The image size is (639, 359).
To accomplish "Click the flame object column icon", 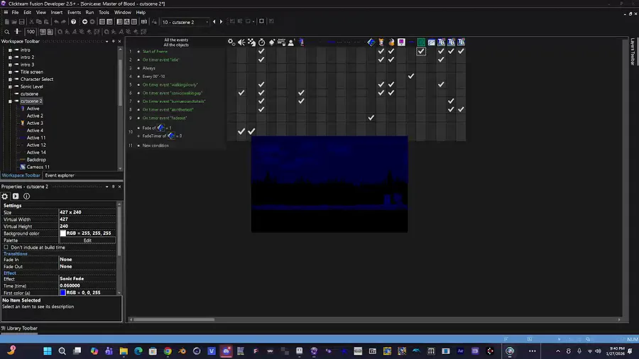I will [391, 42].
